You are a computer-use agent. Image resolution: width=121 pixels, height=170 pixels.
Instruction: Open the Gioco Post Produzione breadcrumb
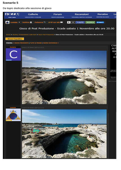46,35
